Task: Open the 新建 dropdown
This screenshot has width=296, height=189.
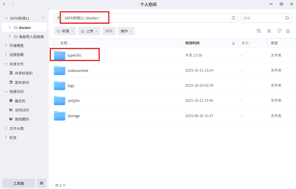Action: (x=65, y=31)
